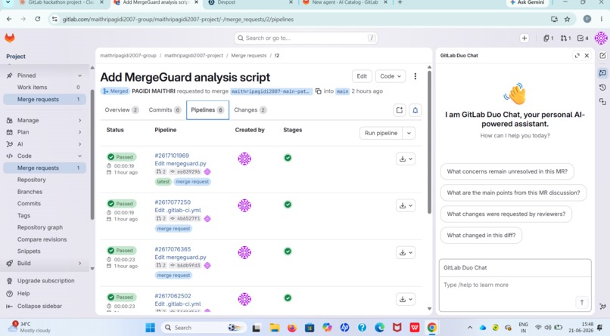Open assigned issues counter icon
This screenshot has height=336, width=610.
coord(549,38)
